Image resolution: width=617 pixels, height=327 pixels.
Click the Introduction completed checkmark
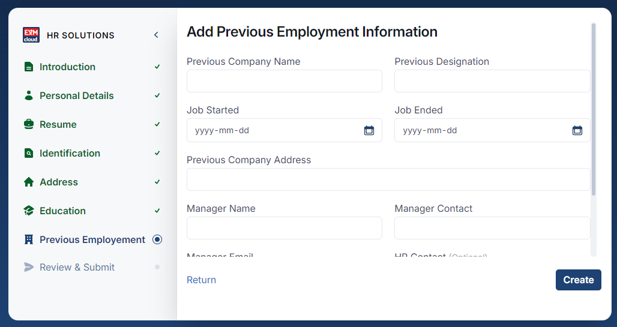(x=157, y=67)
